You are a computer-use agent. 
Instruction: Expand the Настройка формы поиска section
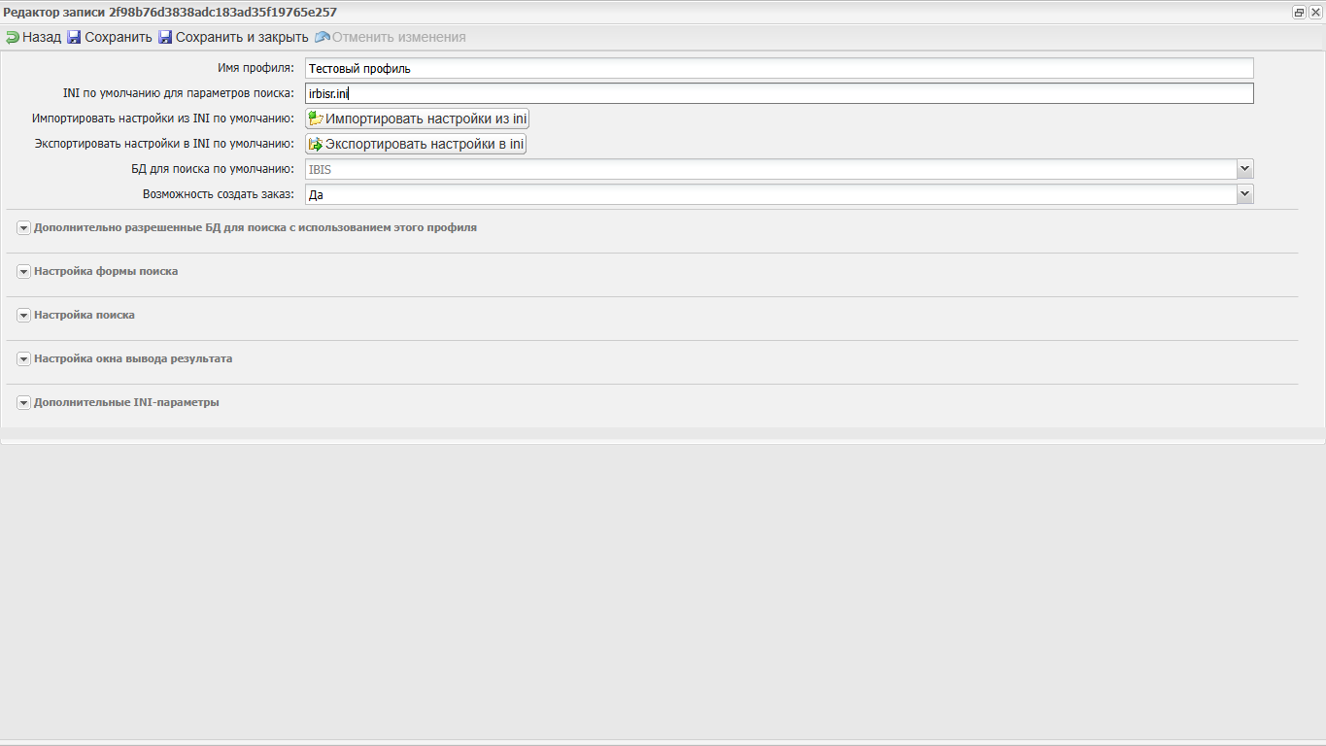point(24,272)
